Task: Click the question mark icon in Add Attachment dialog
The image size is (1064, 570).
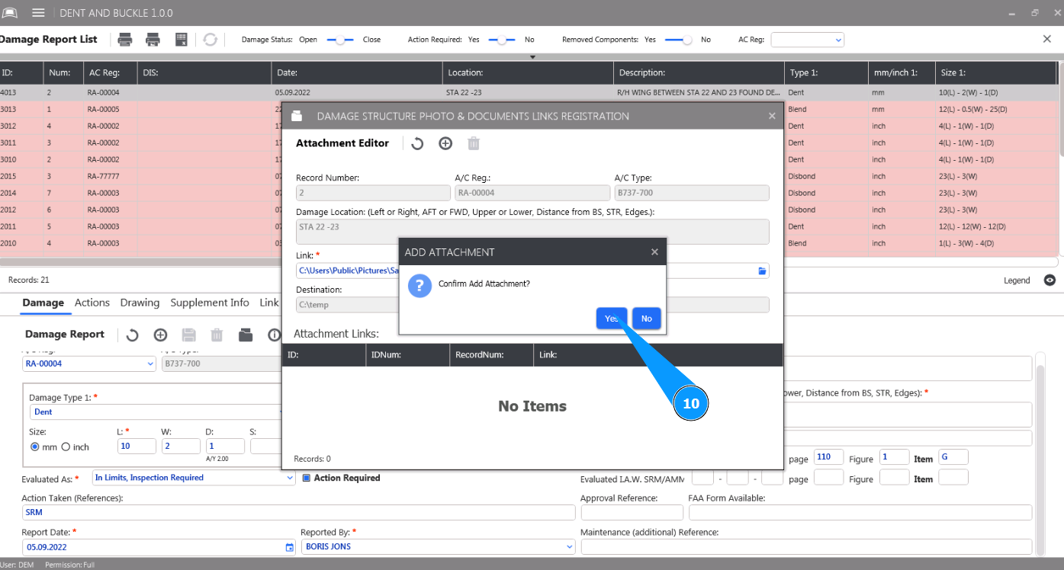Action: tap(419, 287)
